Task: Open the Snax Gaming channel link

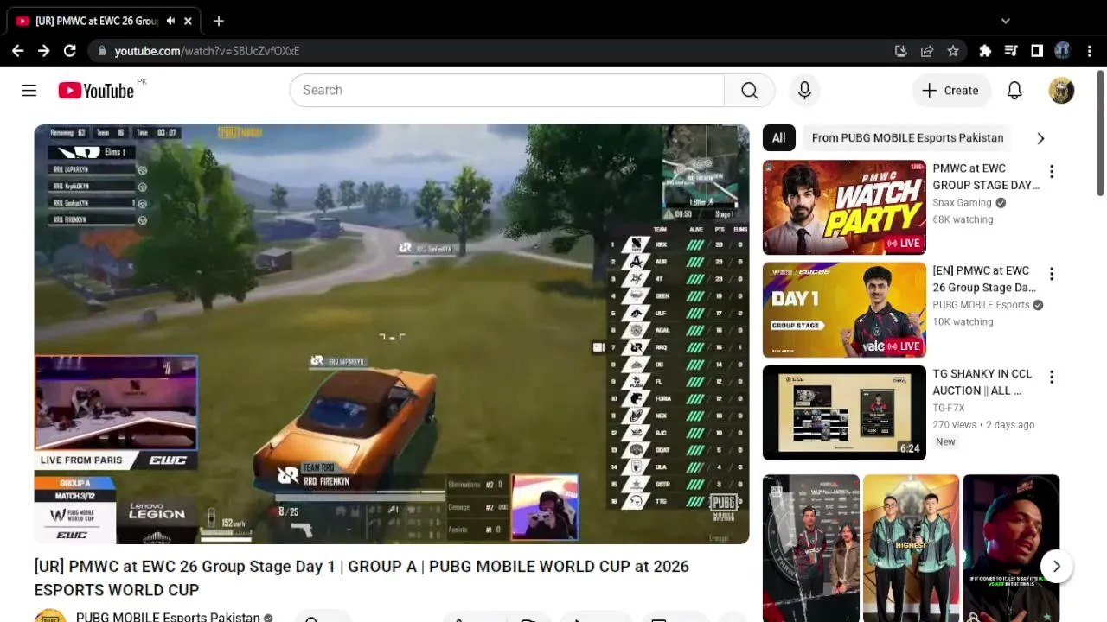Action: [962, 203]
